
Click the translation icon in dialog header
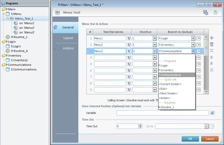pos(206,13)
